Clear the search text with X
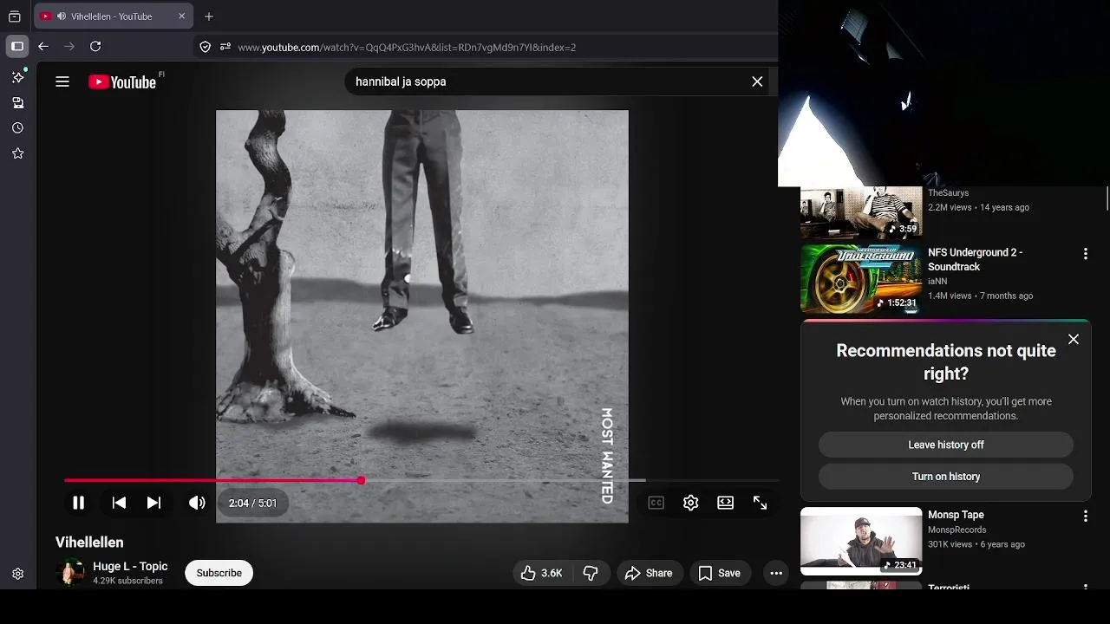The height and width of the screenshot is (624, 1110). click(757, 81)
